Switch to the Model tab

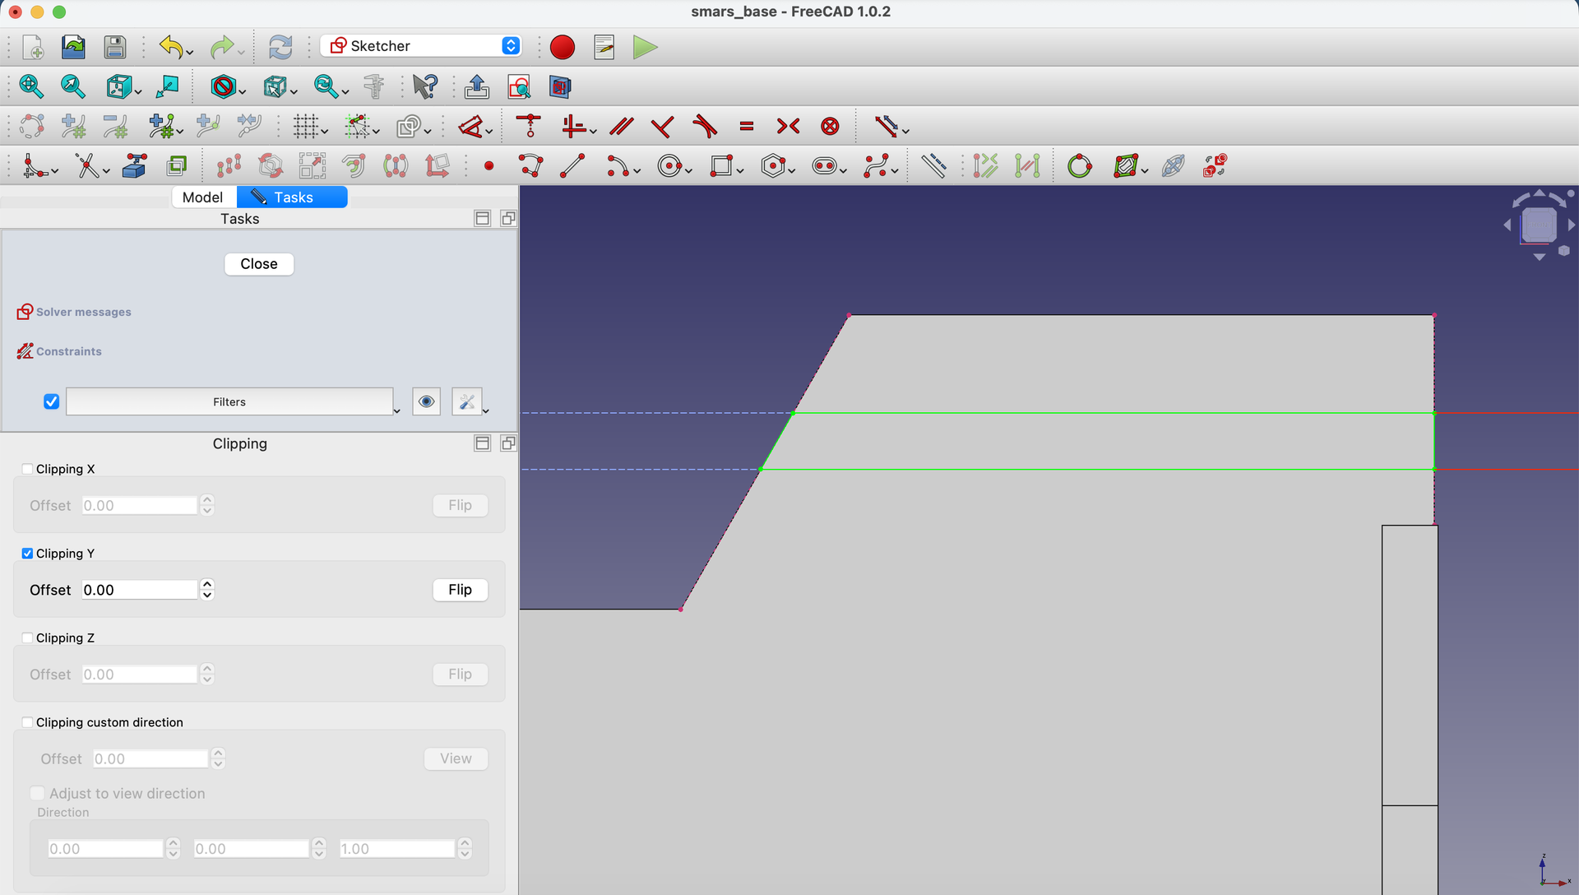[x=202, y=197]
